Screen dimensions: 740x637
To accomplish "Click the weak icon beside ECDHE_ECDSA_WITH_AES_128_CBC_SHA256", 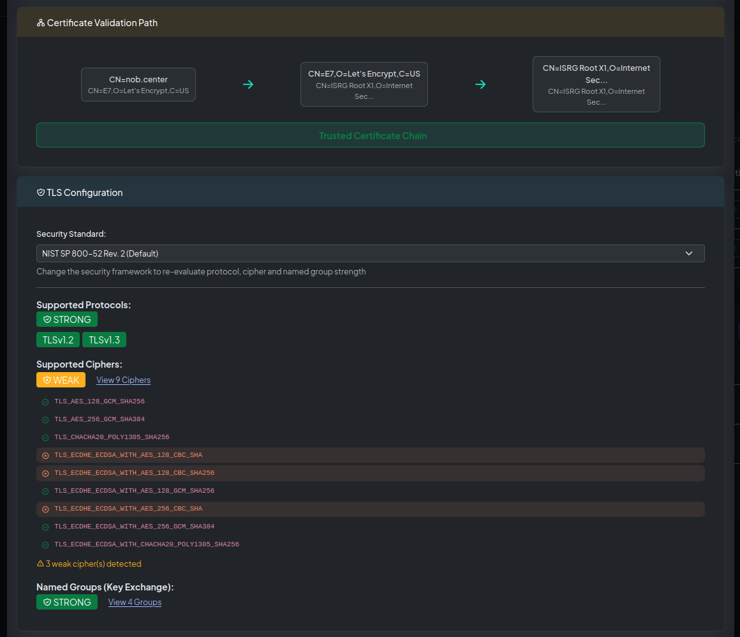I will [45, 474].
